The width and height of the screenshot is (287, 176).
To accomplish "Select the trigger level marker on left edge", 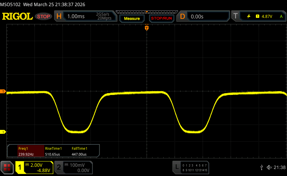I will pos(3,92).
